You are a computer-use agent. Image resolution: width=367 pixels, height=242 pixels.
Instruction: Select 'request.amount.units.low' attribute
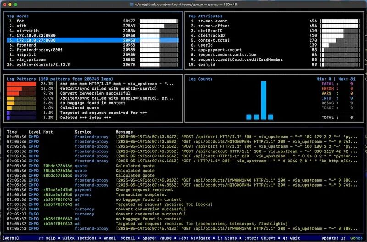coord(274,55)
